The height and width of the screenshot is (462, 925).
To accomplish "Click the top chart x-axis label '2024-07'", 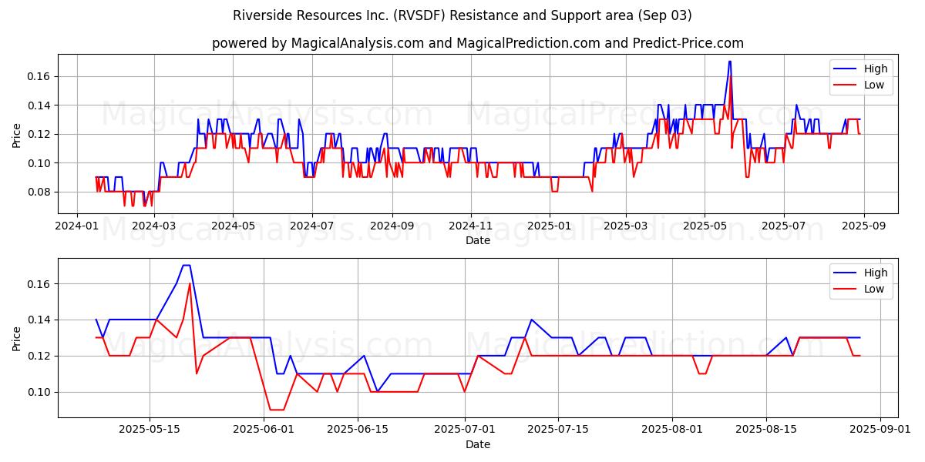I will coord(311,226).
